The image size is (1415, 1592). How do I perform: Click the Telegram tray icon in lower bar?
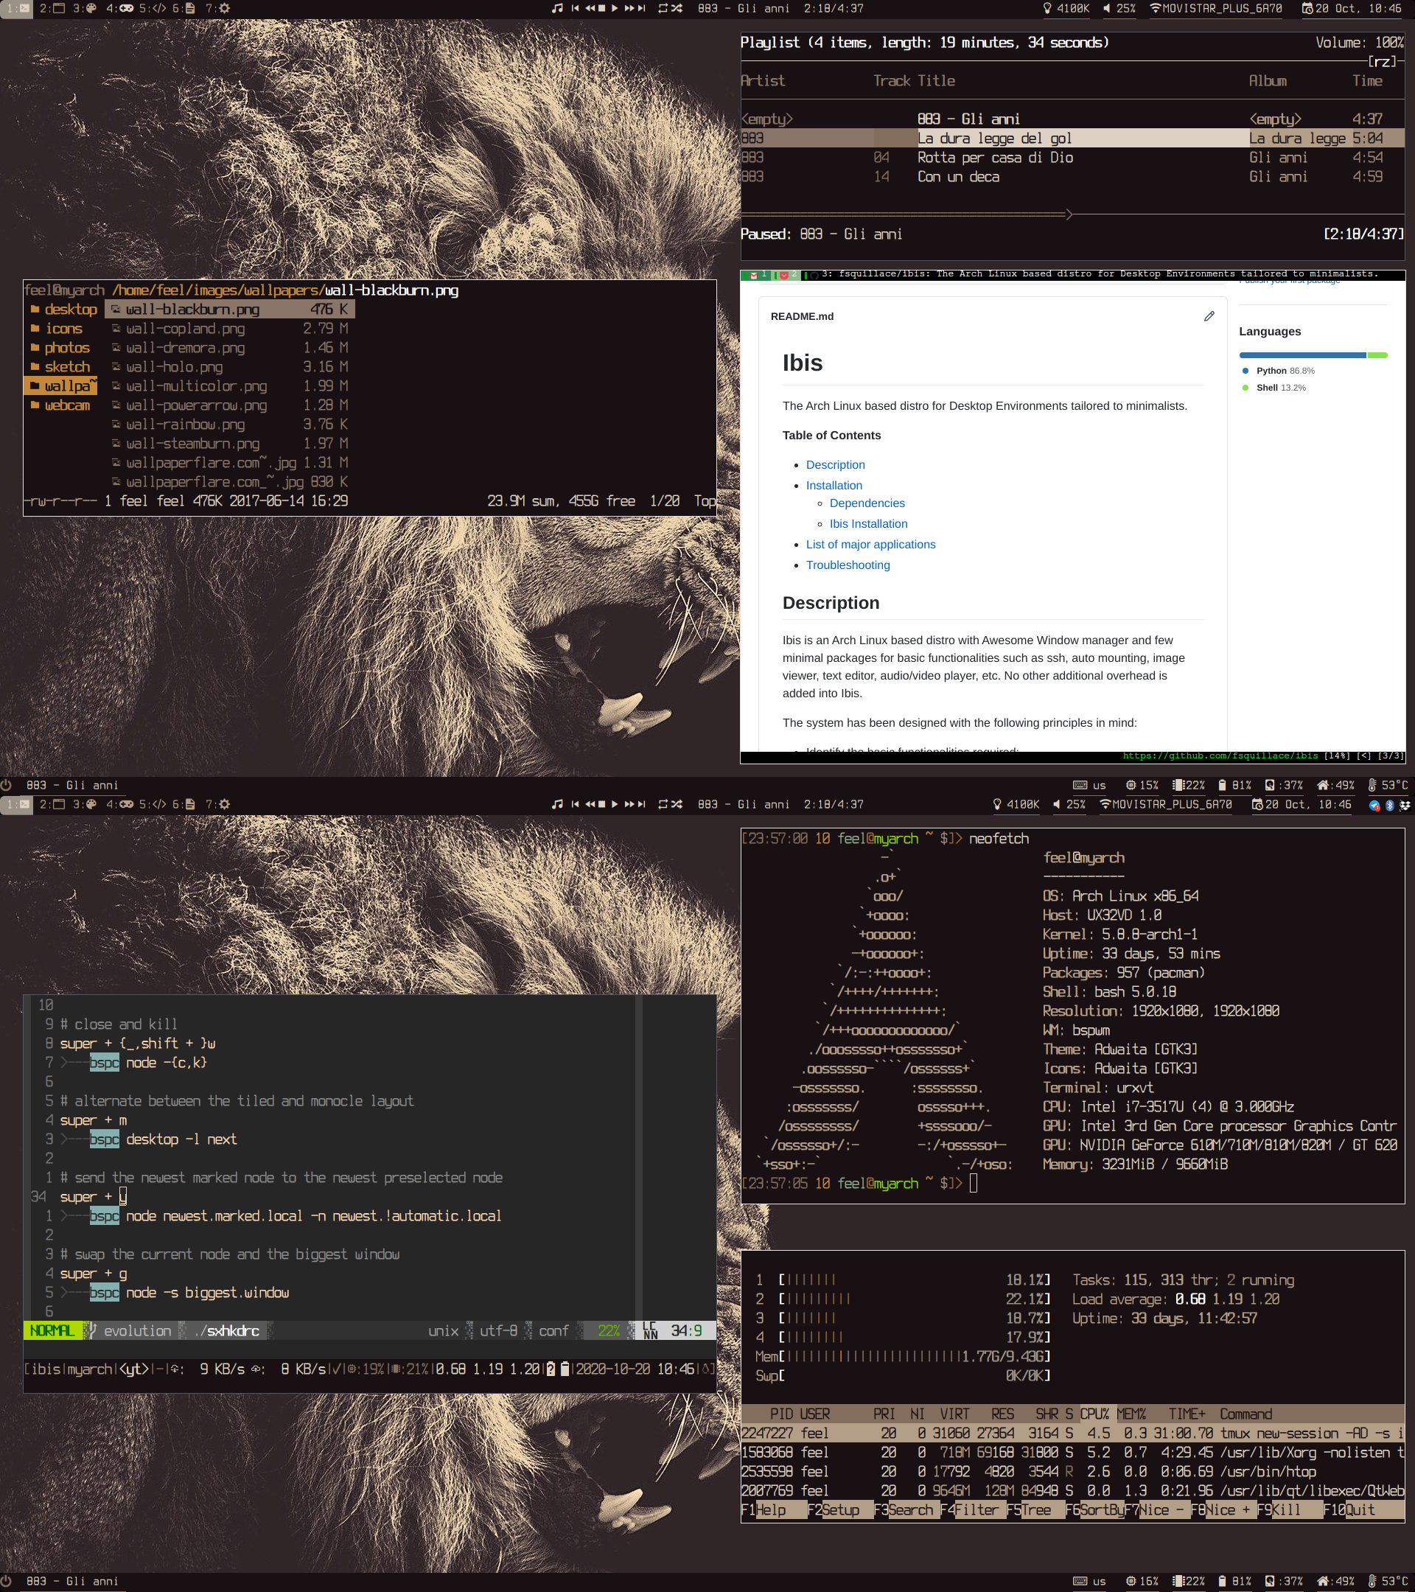pyautogui.click(x=1374, y=805)
